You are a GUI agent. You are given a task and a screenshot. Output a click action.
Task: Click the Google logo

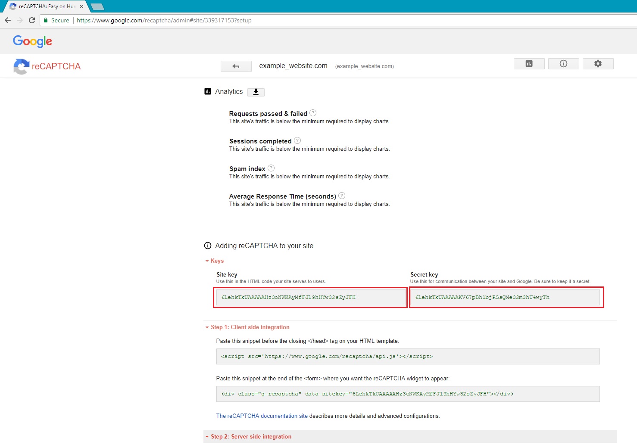[32, 41]
